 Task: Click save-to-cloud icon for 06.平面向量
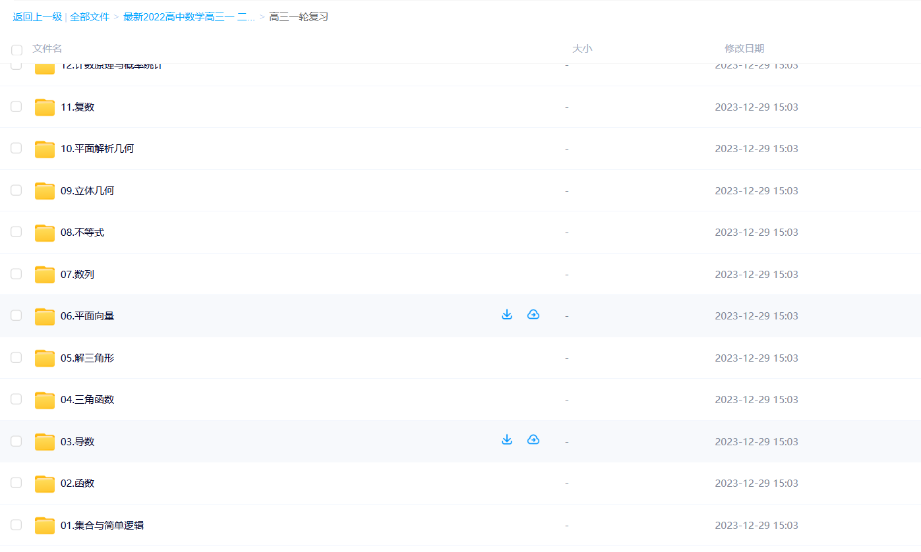533,315
